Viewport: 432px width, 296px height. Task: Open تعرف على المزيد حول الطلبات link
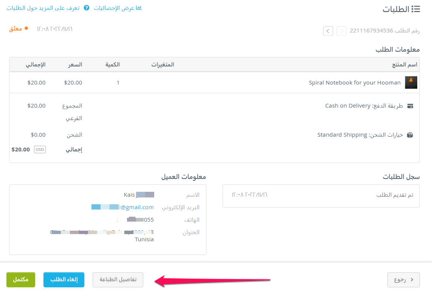pos(43,8)
